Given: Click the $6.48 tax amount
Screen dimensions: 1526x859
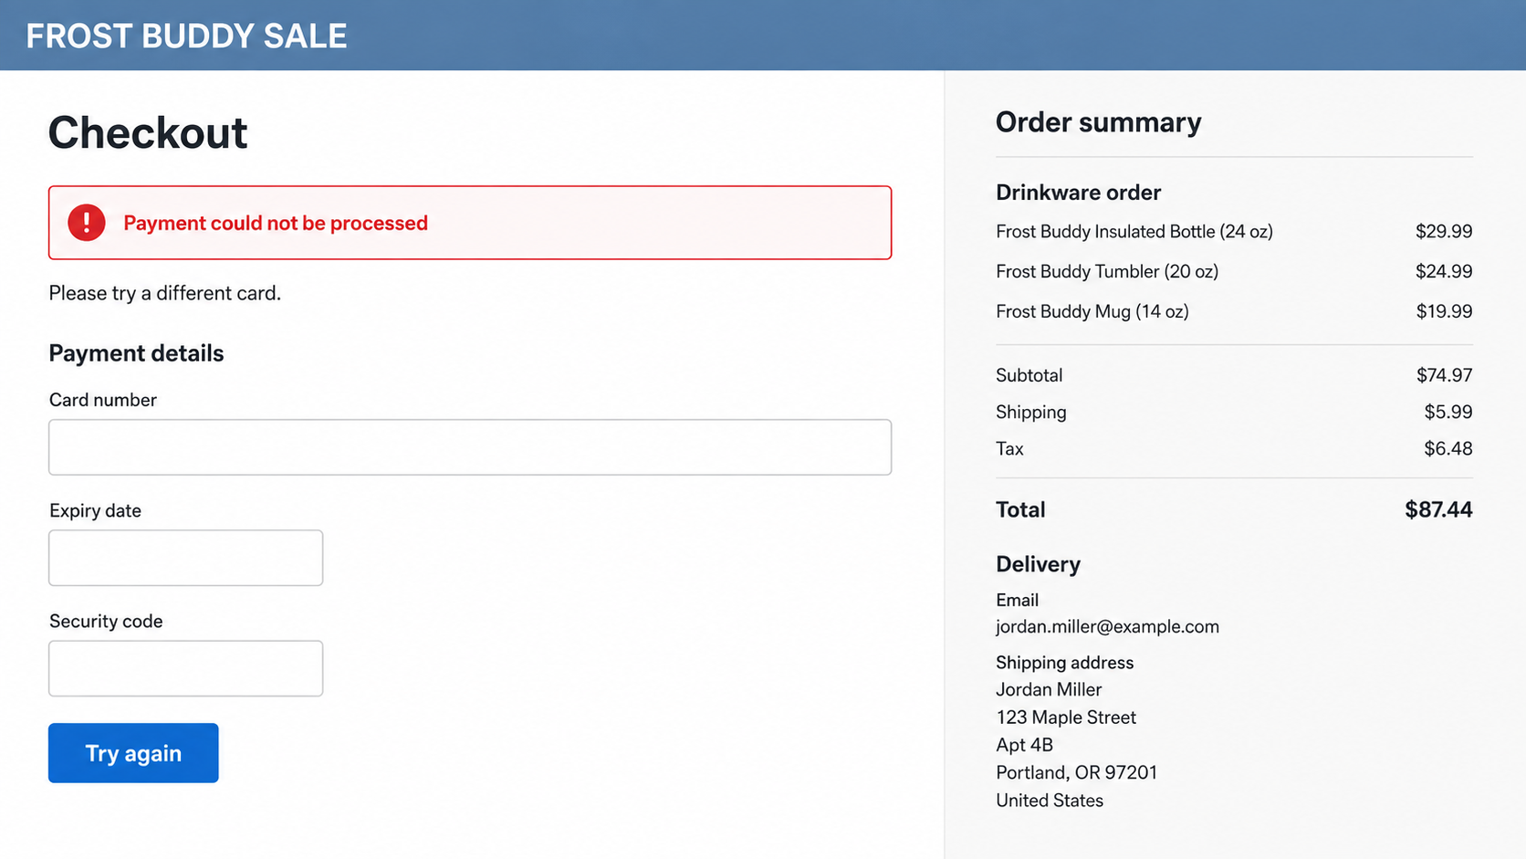Looking at the screenshot, I should click(x=1448, y=448).
